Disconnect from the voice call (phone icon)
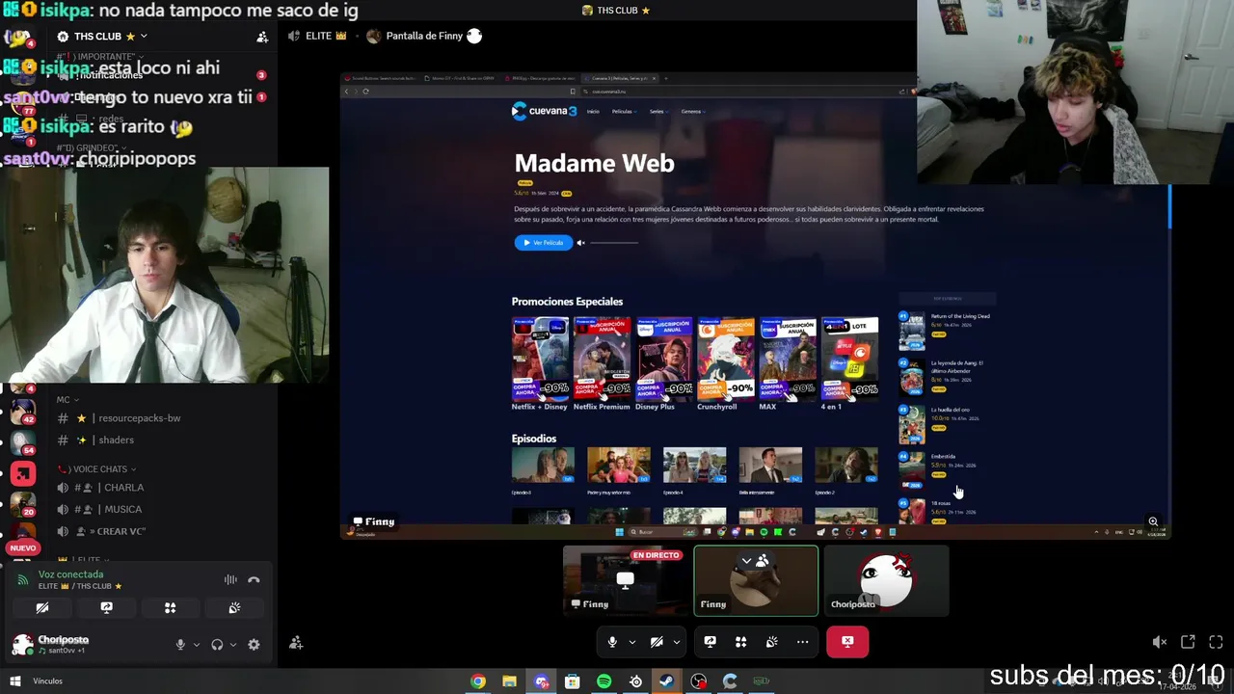Screen dimensions: 1234x694 254,580
